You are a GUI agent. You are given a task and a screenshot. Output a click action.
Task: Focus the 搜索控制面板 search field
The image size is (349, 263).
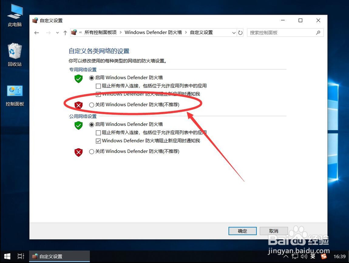285,33
